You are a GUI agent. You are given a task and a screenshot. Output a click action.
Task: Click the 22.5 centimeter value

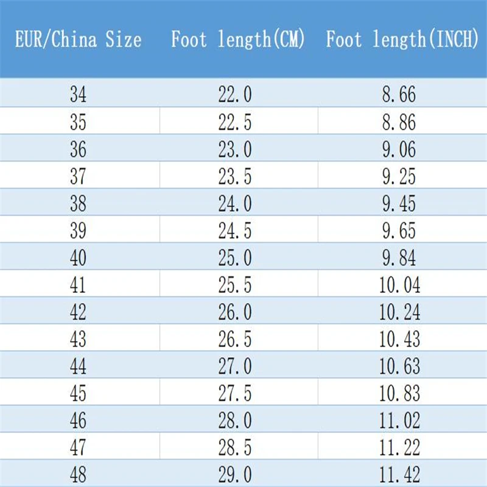[x=235, y=122]
